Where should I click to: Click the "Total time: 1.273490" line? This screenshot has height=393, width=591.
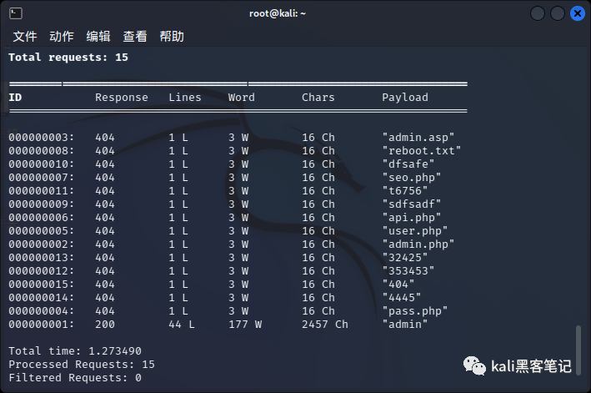tap(75, 351)
